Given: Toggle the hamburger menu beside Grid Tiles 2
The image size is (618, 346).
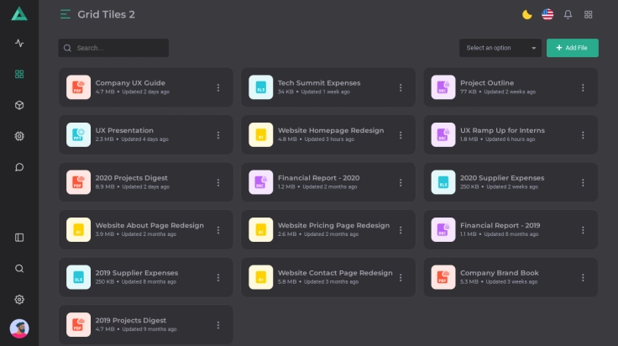Looking at the screenshot, I should (x=65, y=14).
